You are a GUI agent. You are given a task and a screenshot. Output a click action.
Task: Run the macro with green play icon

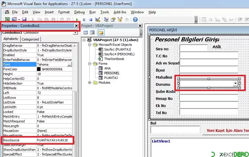coord(77,20)
